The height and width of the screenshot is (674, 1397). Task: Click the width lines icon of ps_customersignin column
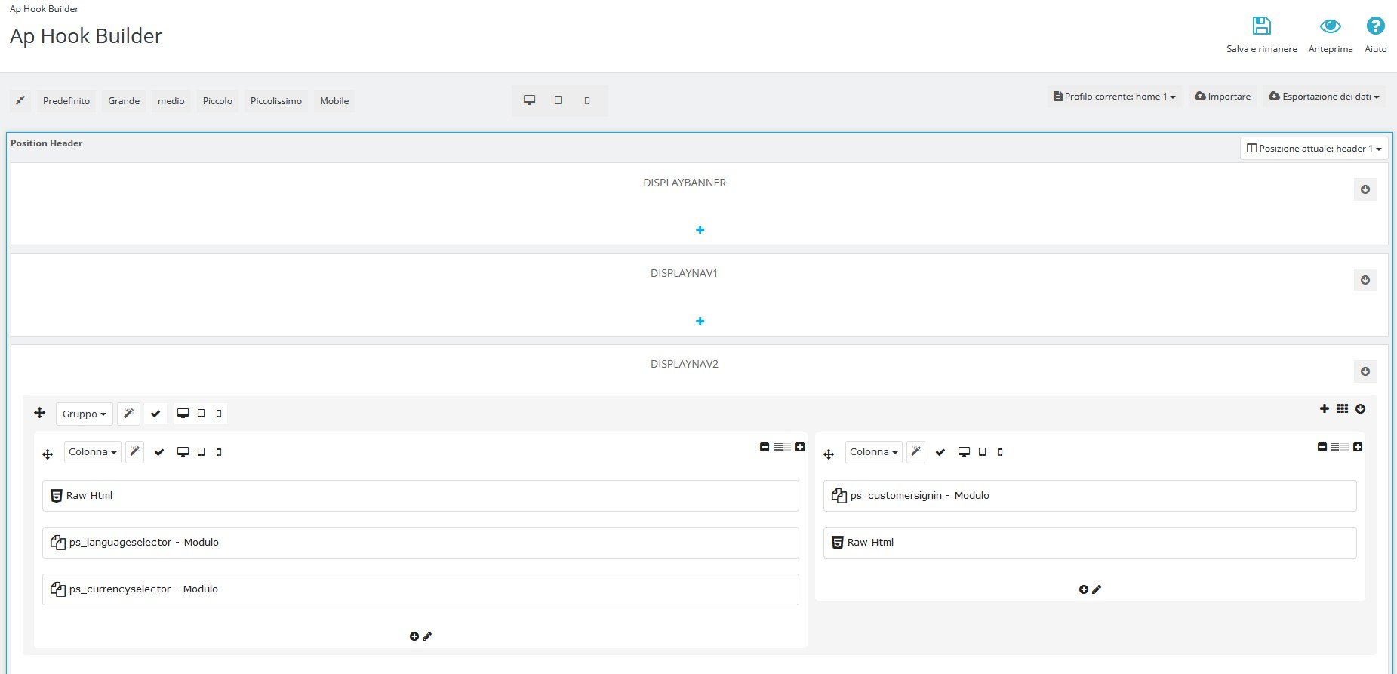[1340, 447]
